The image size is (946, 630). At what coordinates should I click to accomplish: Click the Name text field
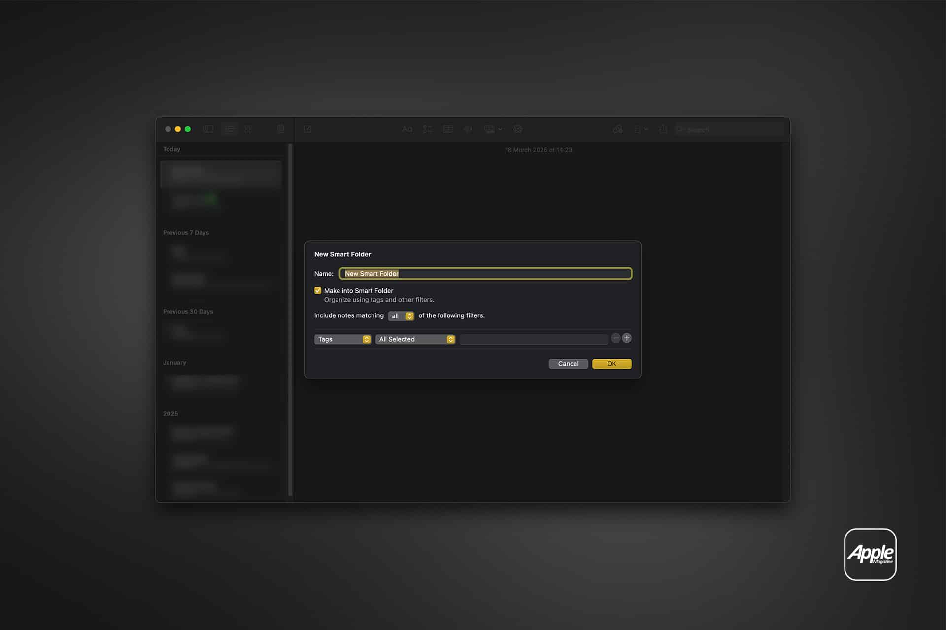(x=485, y=274)
